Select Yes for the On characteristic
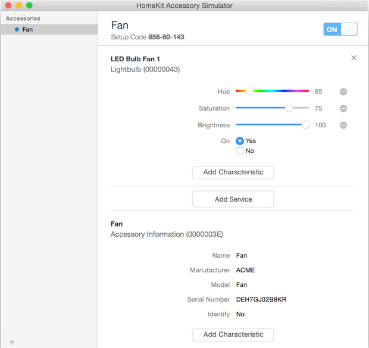Image resolution: width=369 pixels, height=348 pixels. pyautogui.click(x=240, y=141)
